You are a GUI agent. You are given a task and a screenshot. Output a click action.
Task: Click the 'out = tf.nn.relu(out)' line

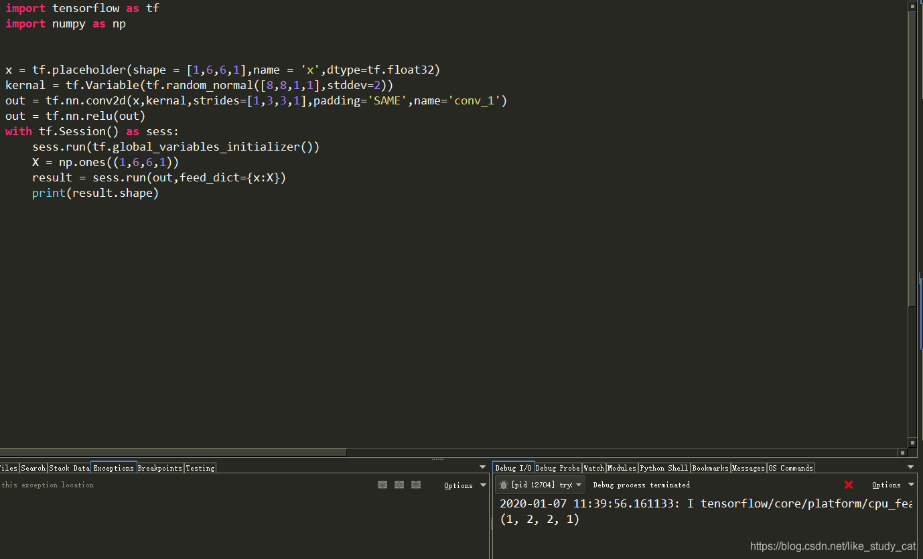point(76,116)
